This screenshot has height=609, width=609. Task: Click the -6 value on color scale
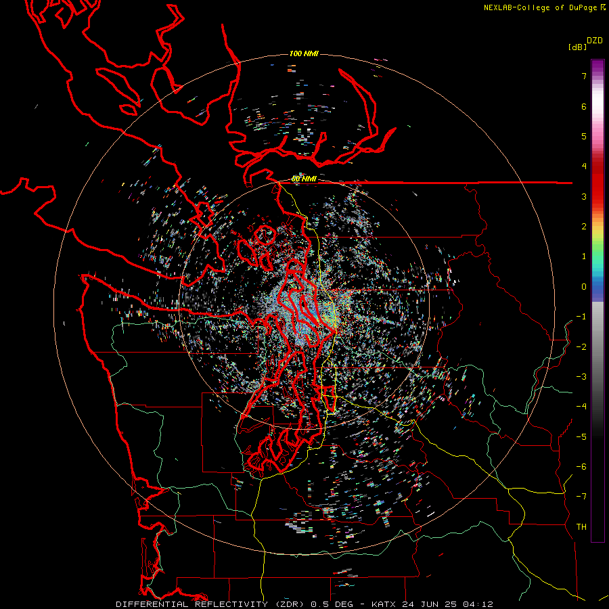[x=581, y=467]
